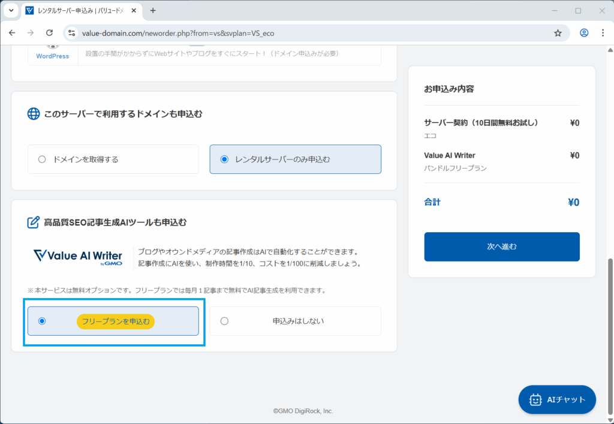Open a new tab with plus button
Viewport: 614px width, 424px height.
click(x=153, y=11)
